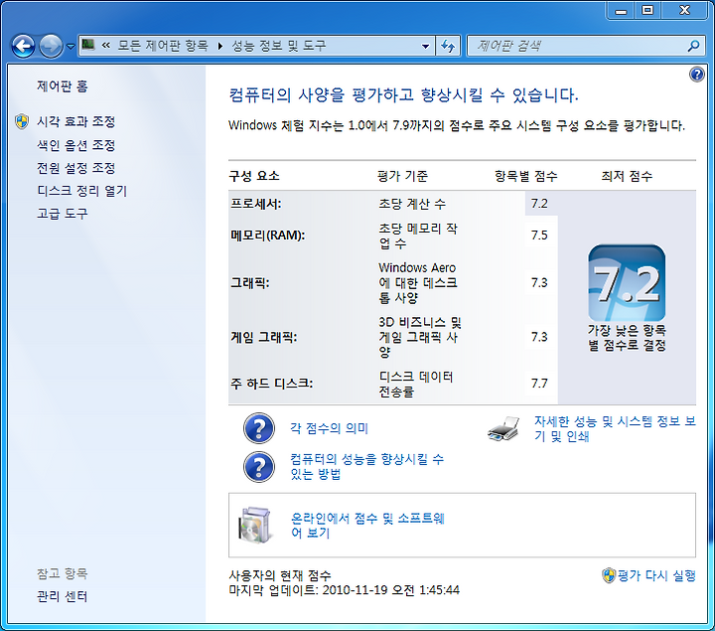Image resolution: width=715 pixels, height=631 pixels.
Task: Click the 주 하드 디스크 score 7.7
Action: [x=539, y=384]
